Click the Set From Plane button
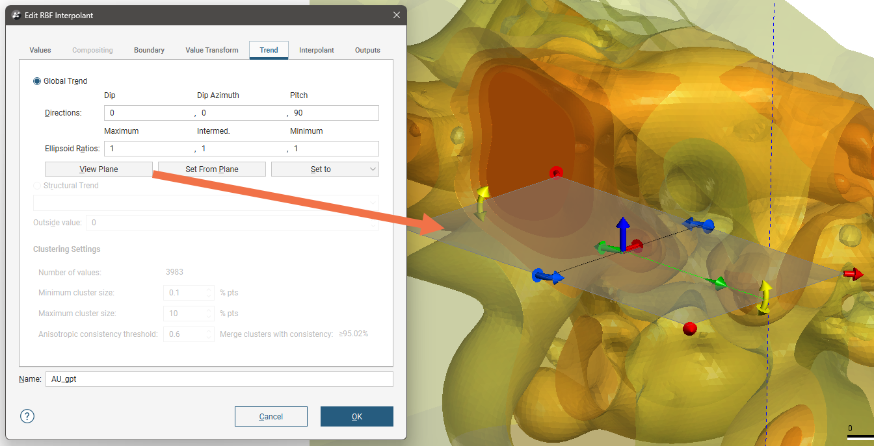874x446 pixels. click(211, 169)
